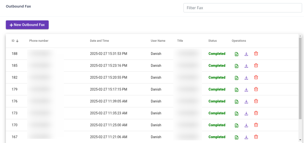Open document icon for fax 179
Image resolution: width=304 pixels, height=143 pixels.
[x=237, y=90]
